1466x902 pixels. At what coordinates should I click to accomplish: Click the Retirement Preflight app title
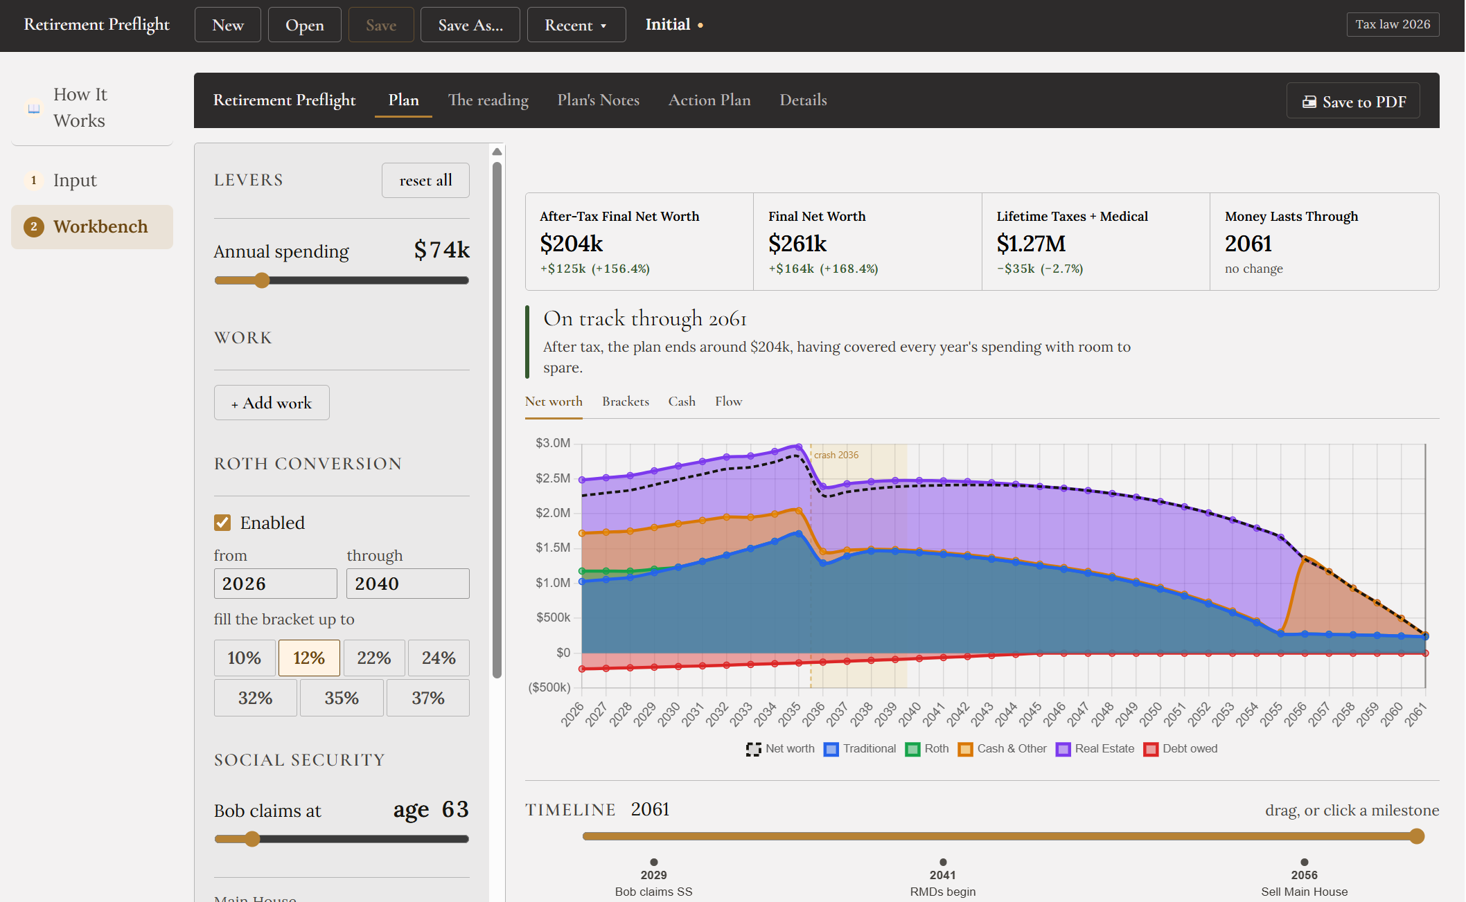pyautogui.click(x=96, y=24)
